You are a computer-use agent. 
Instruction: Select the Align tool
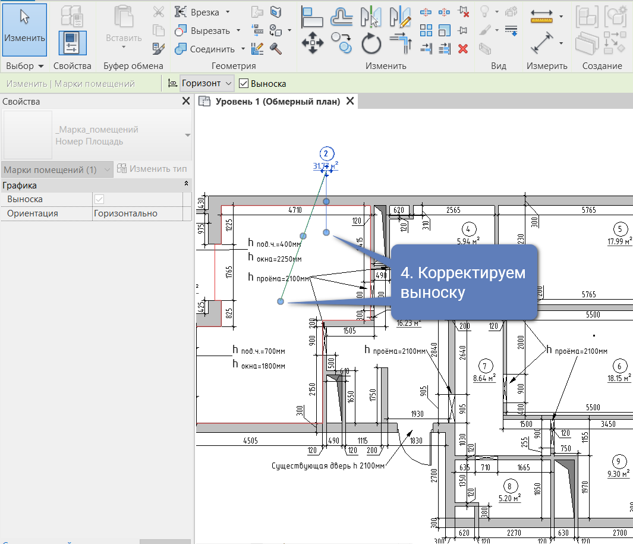[313, 17]
